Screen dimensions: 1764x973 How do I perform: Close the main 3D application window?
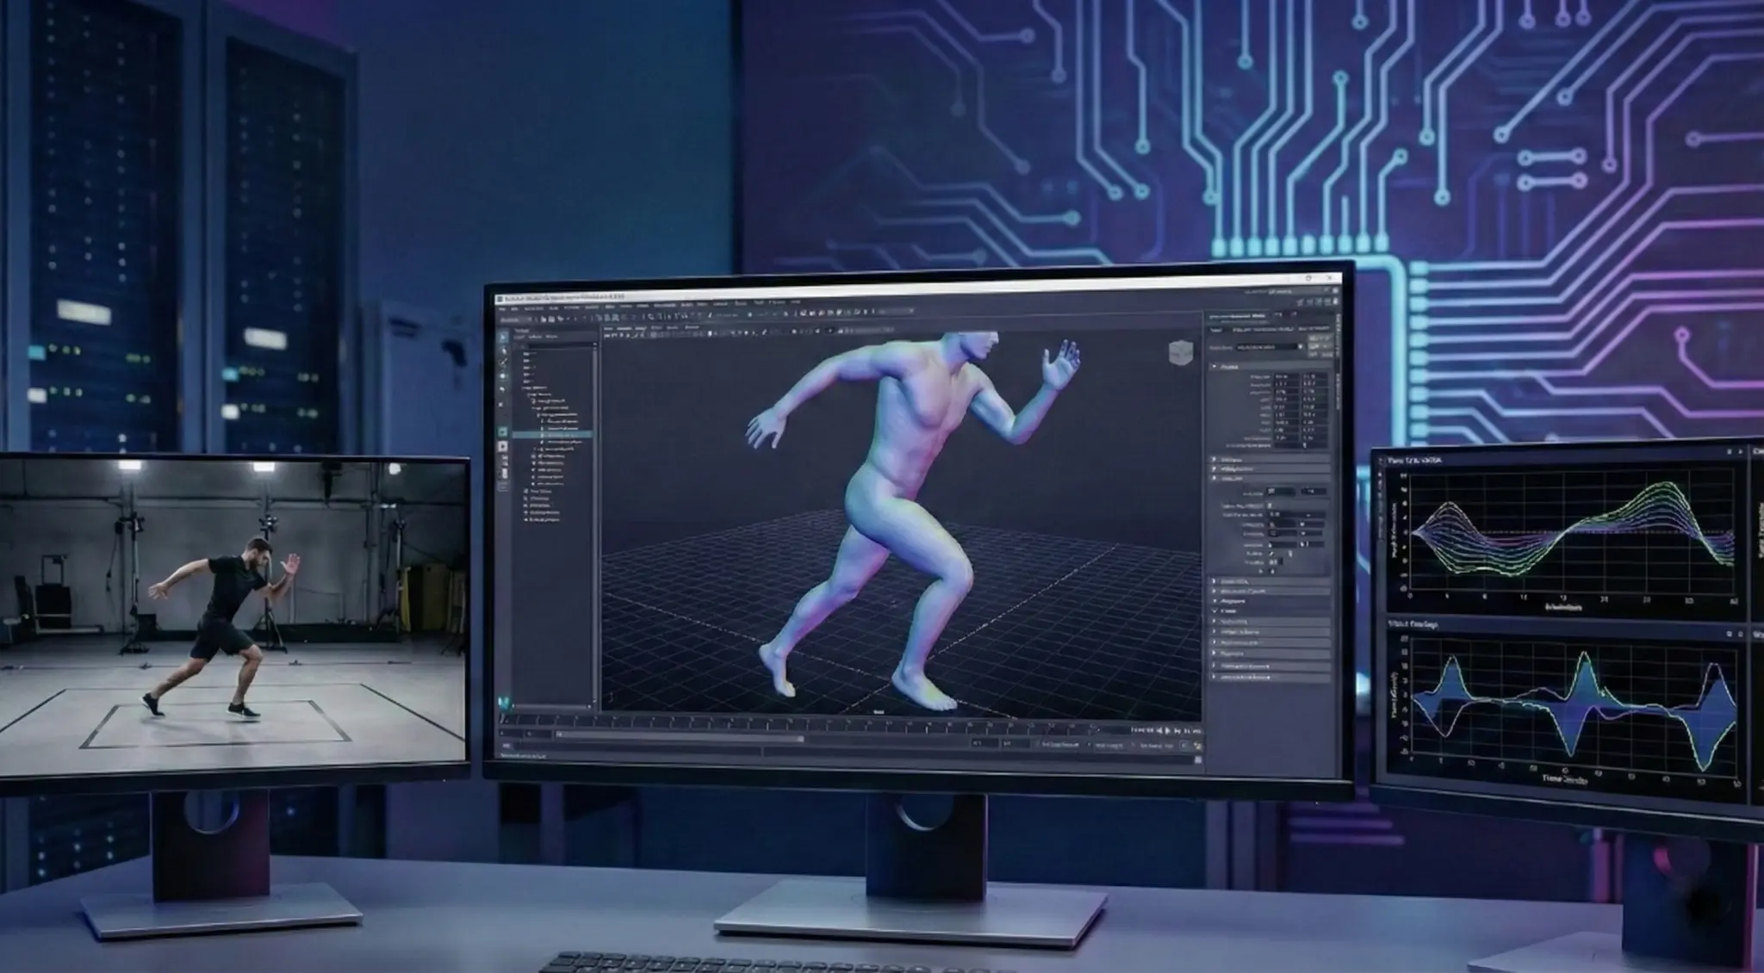[1331, 279]
